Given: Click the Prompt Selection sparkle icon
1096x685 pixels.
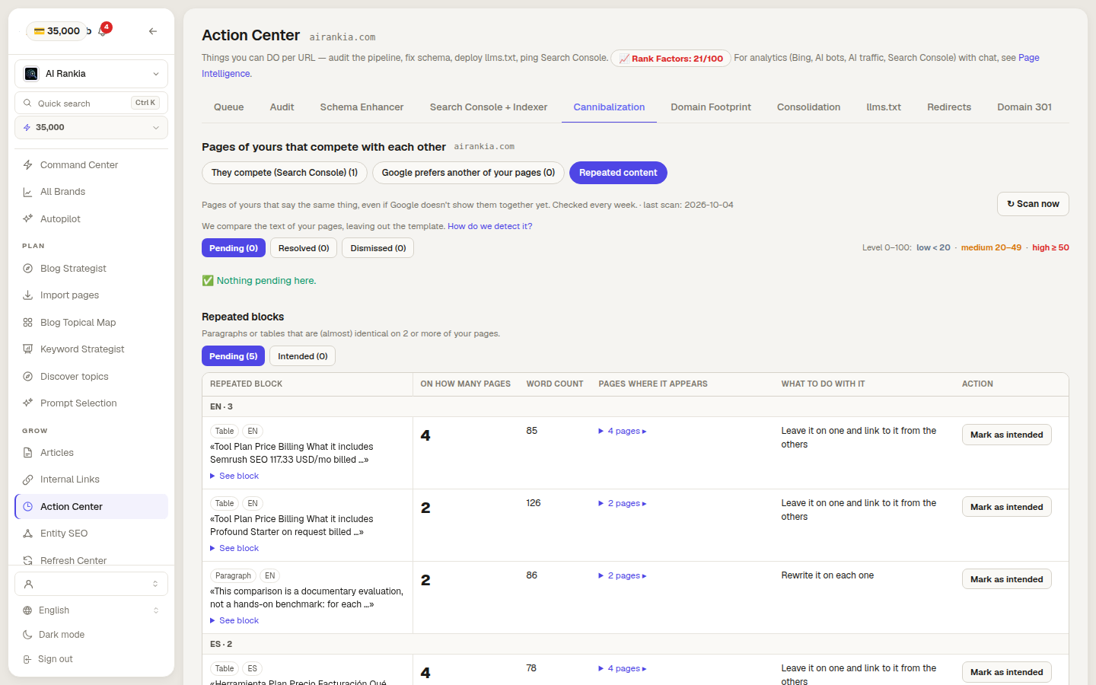Looking at the screenshot, I should 27,403.
